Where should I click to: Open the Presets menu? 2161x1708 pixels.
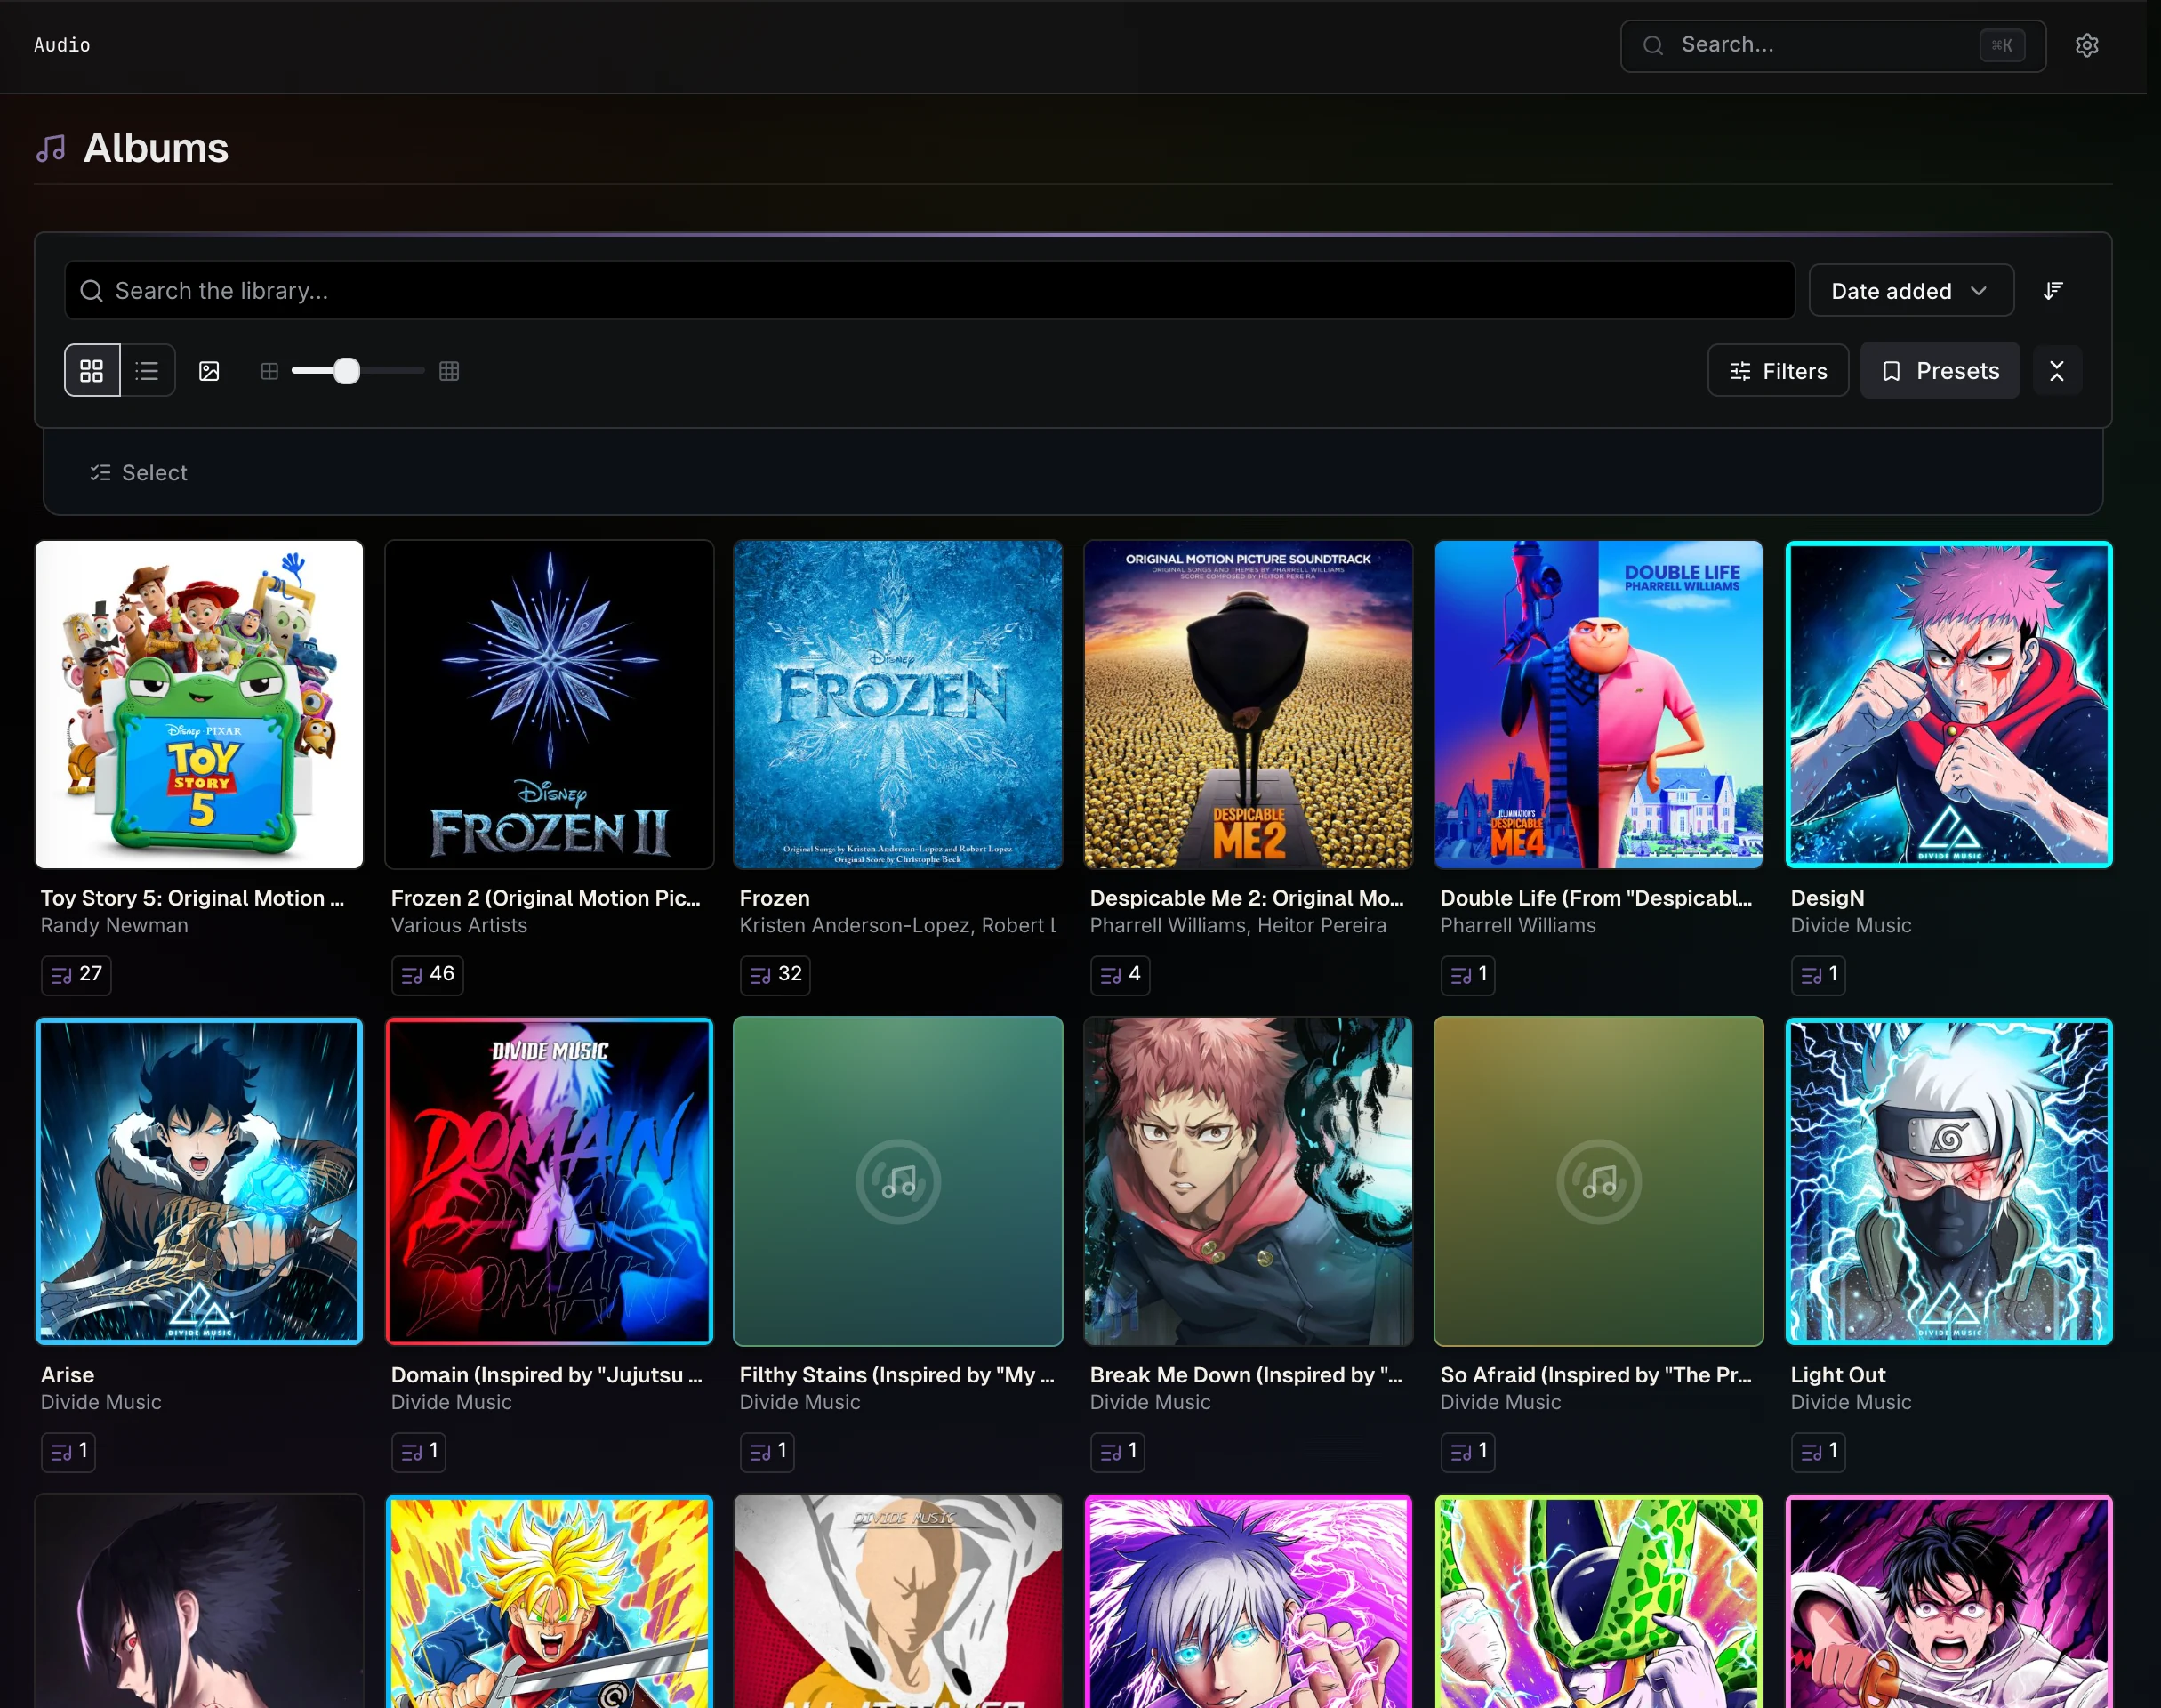pos(1939,371)
